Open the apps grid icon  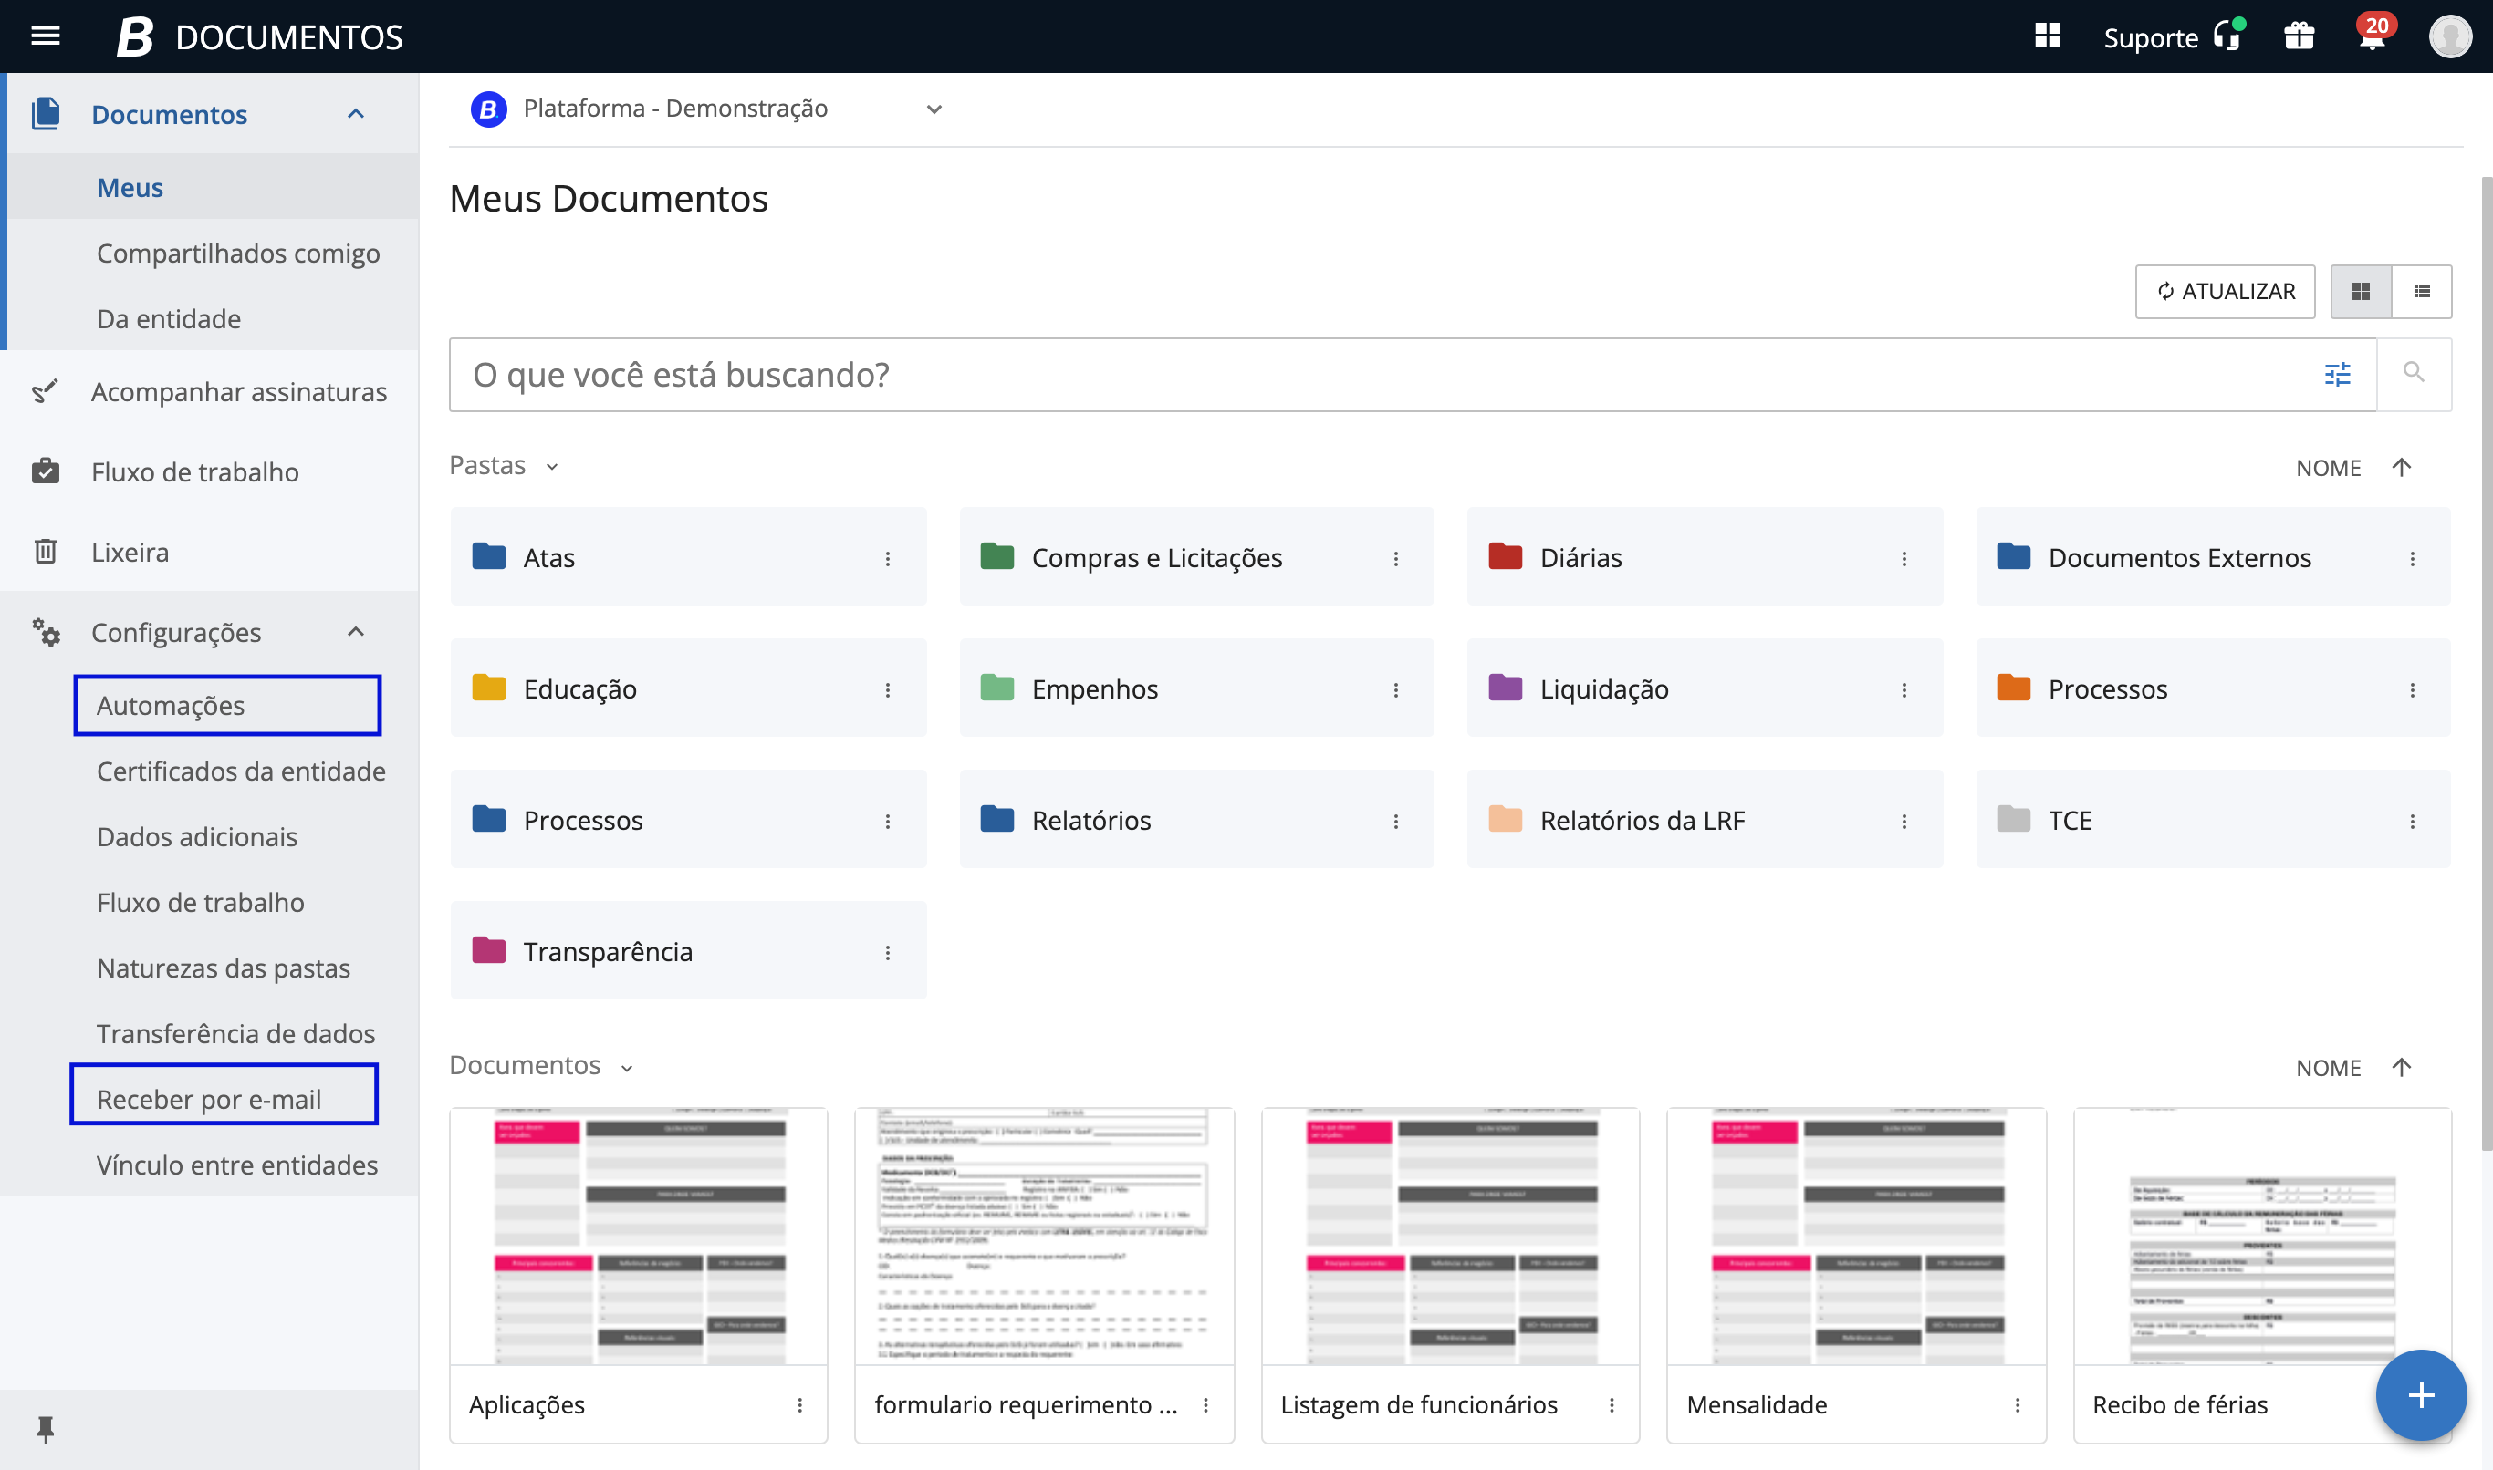2047,36
